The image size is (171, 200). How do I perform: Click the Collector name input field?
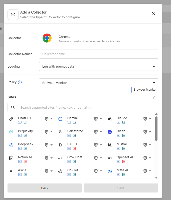98,54
